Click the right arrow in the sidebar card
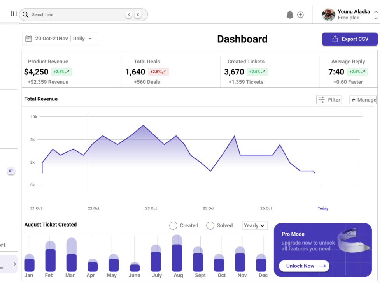The width and height of the screenshot is (389, 292). (12, 264)
